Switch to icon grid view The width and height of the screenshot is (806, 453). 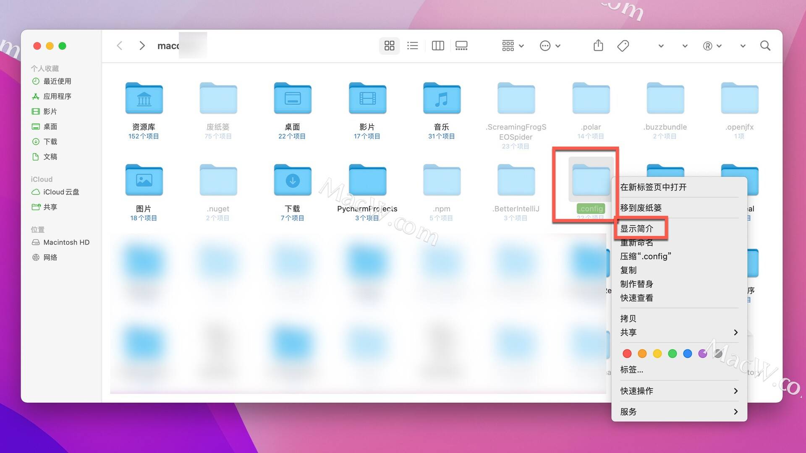pyautogui.click(x=389, y=46)
